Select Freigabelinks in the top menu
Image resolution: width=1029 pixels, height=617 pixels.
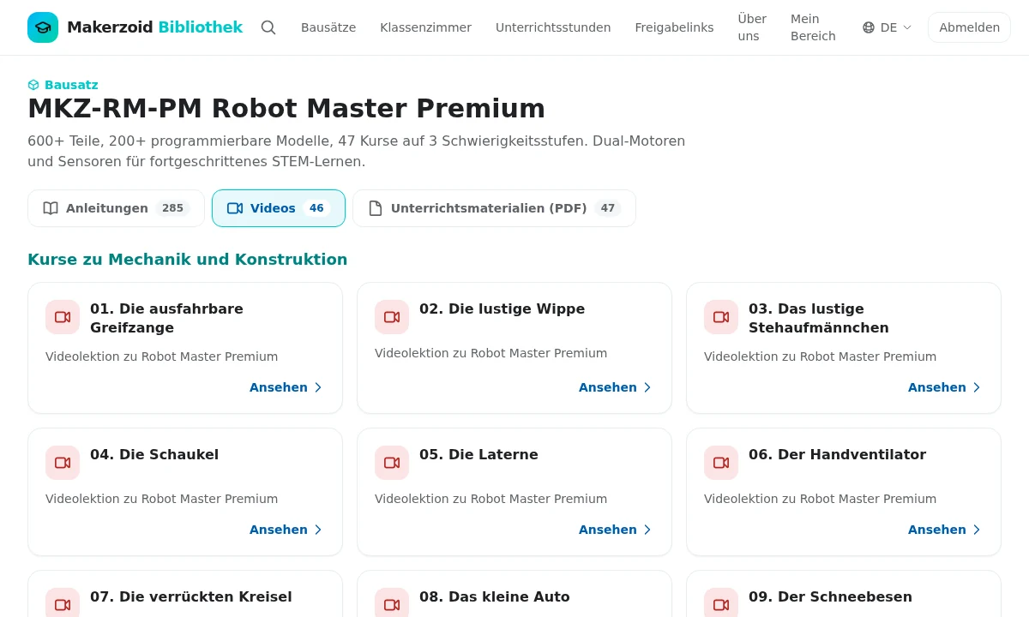674,27
